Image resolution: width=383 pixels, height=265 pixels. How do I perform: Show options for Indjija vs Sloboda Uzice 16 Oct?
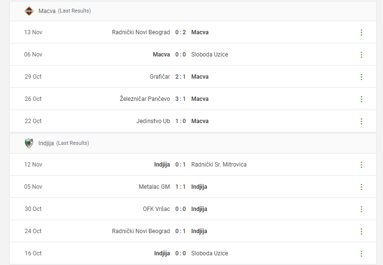(361, 253)
